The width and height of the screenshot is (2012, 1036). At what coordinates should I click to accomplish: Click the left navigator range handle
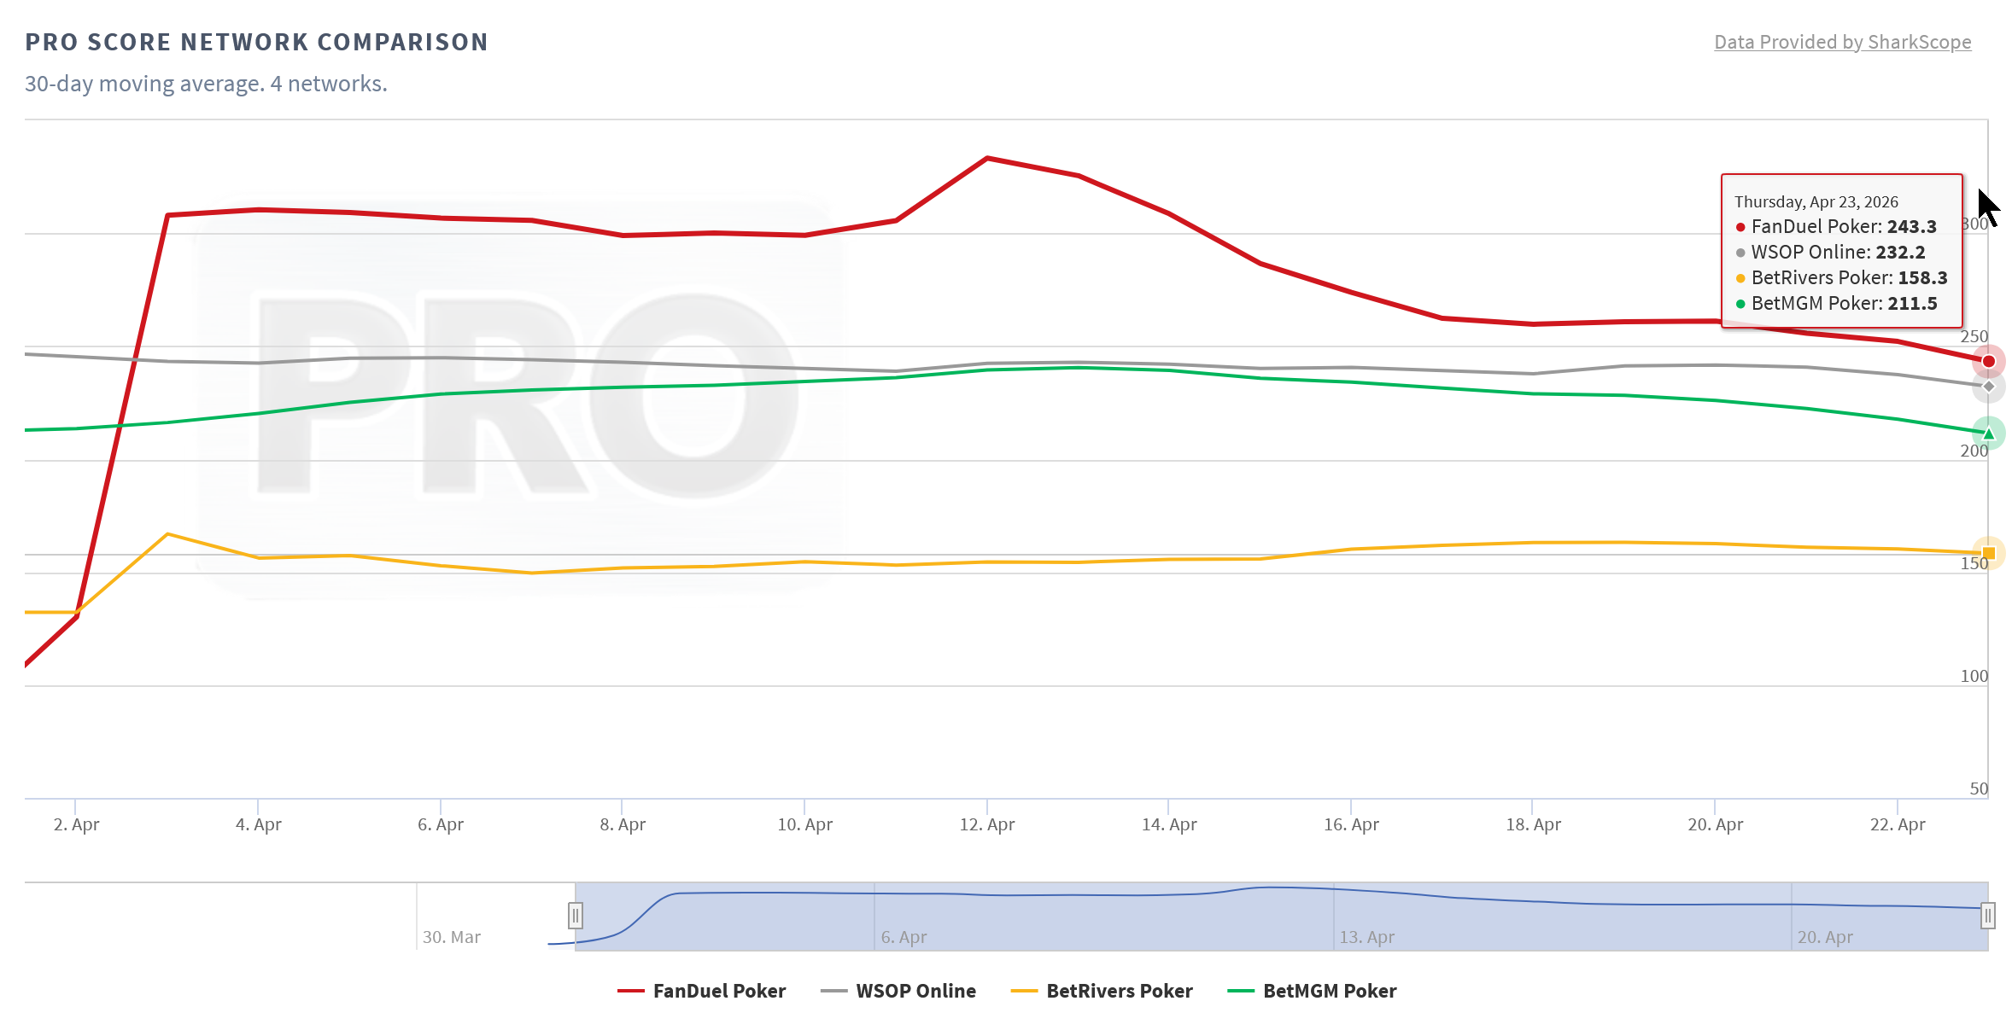click(576, 916)
